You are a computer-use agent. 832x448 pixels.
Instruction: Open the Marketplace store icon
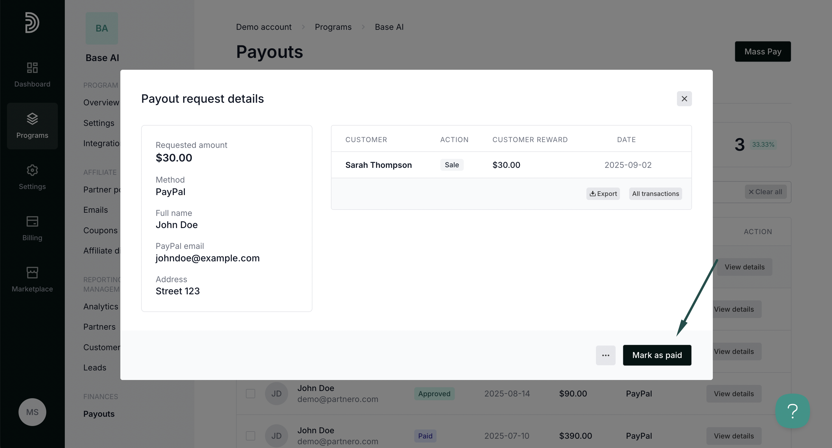point(32,273)
